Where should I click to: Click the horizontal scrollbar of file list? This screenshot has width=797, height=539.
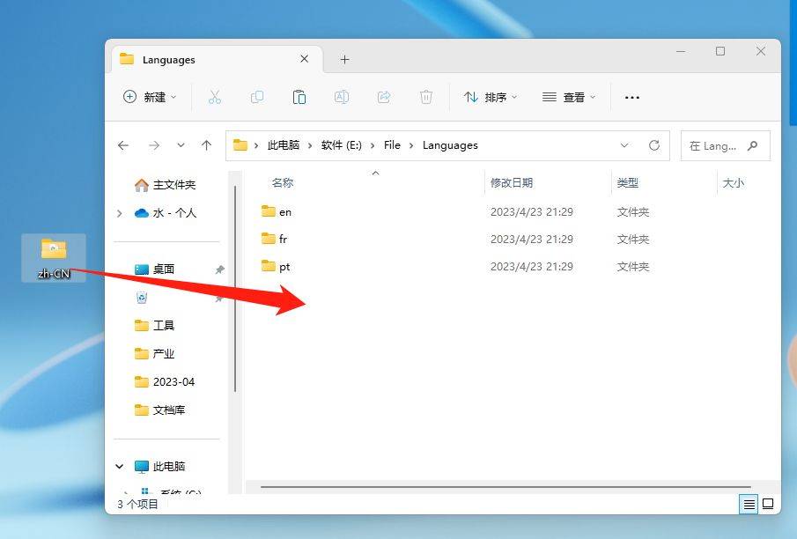pyautogui.click(x=506, y=487)
